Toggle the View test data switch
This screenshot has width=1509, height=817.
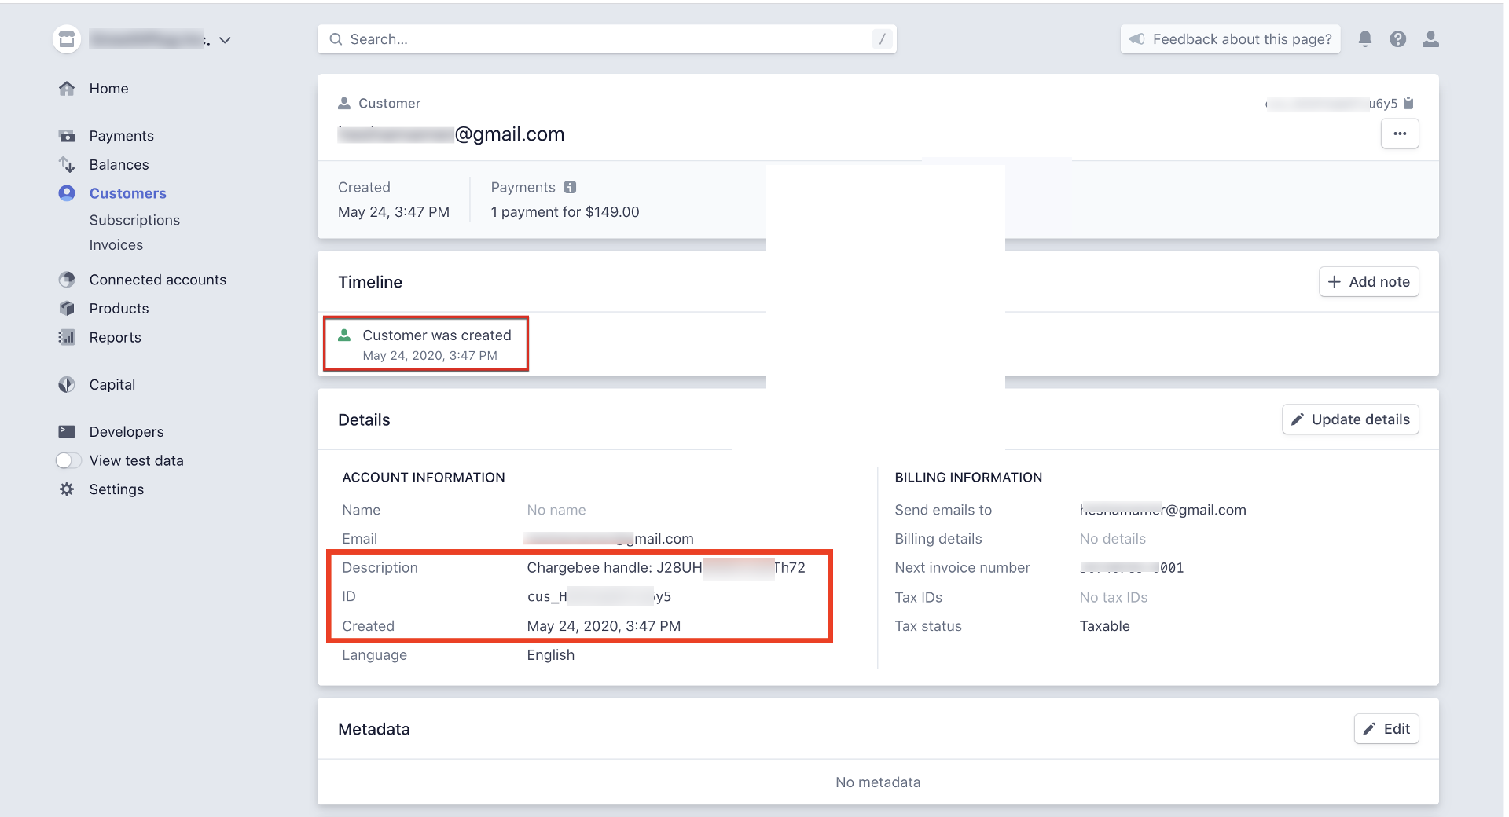[68, 460]
